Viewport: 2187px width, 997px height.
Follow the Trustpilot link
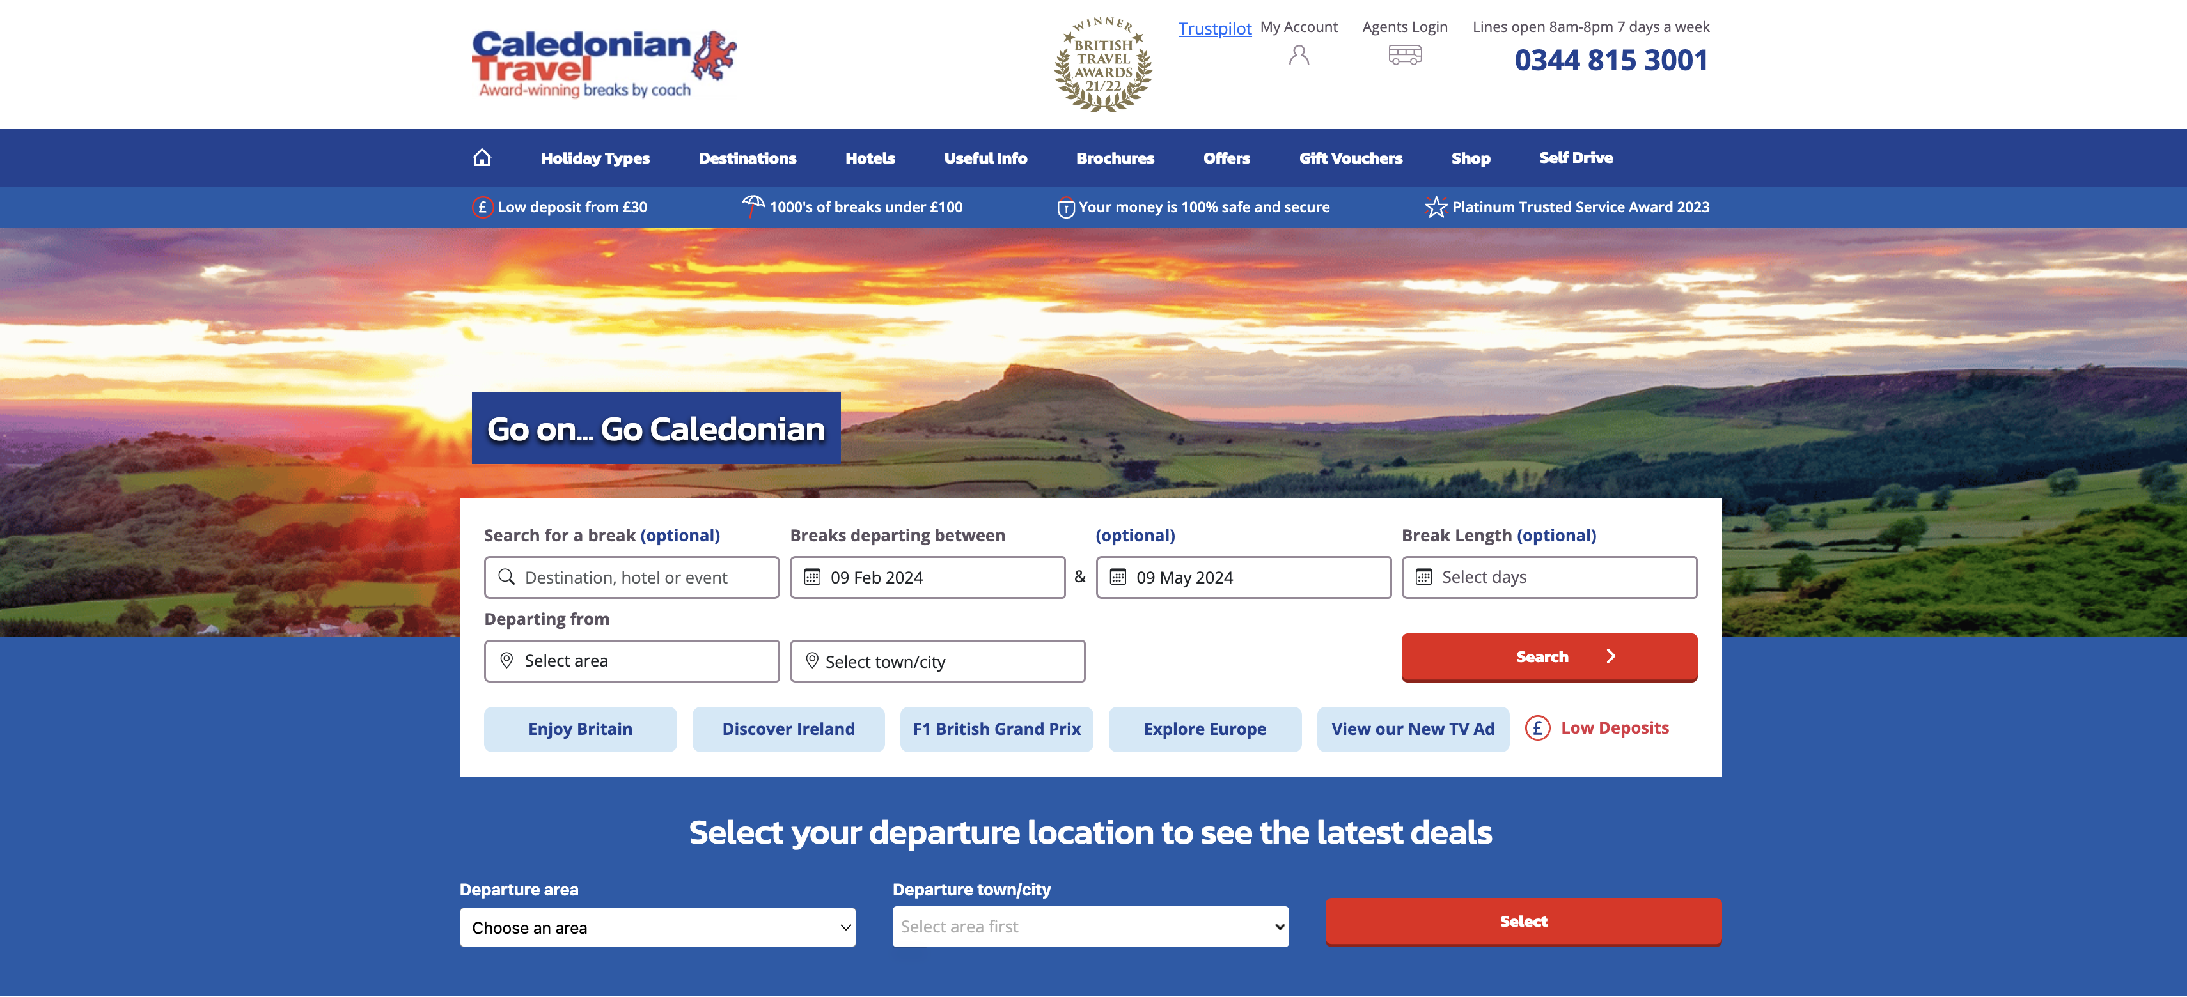pos(1214,28)
